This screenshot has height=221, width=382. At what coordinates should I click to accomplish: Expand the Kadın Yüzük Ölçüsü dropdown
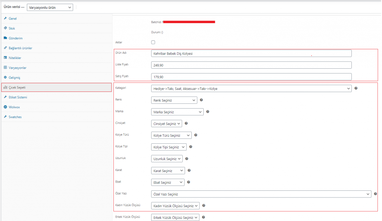pyautogui.click(x=175, y=206)
